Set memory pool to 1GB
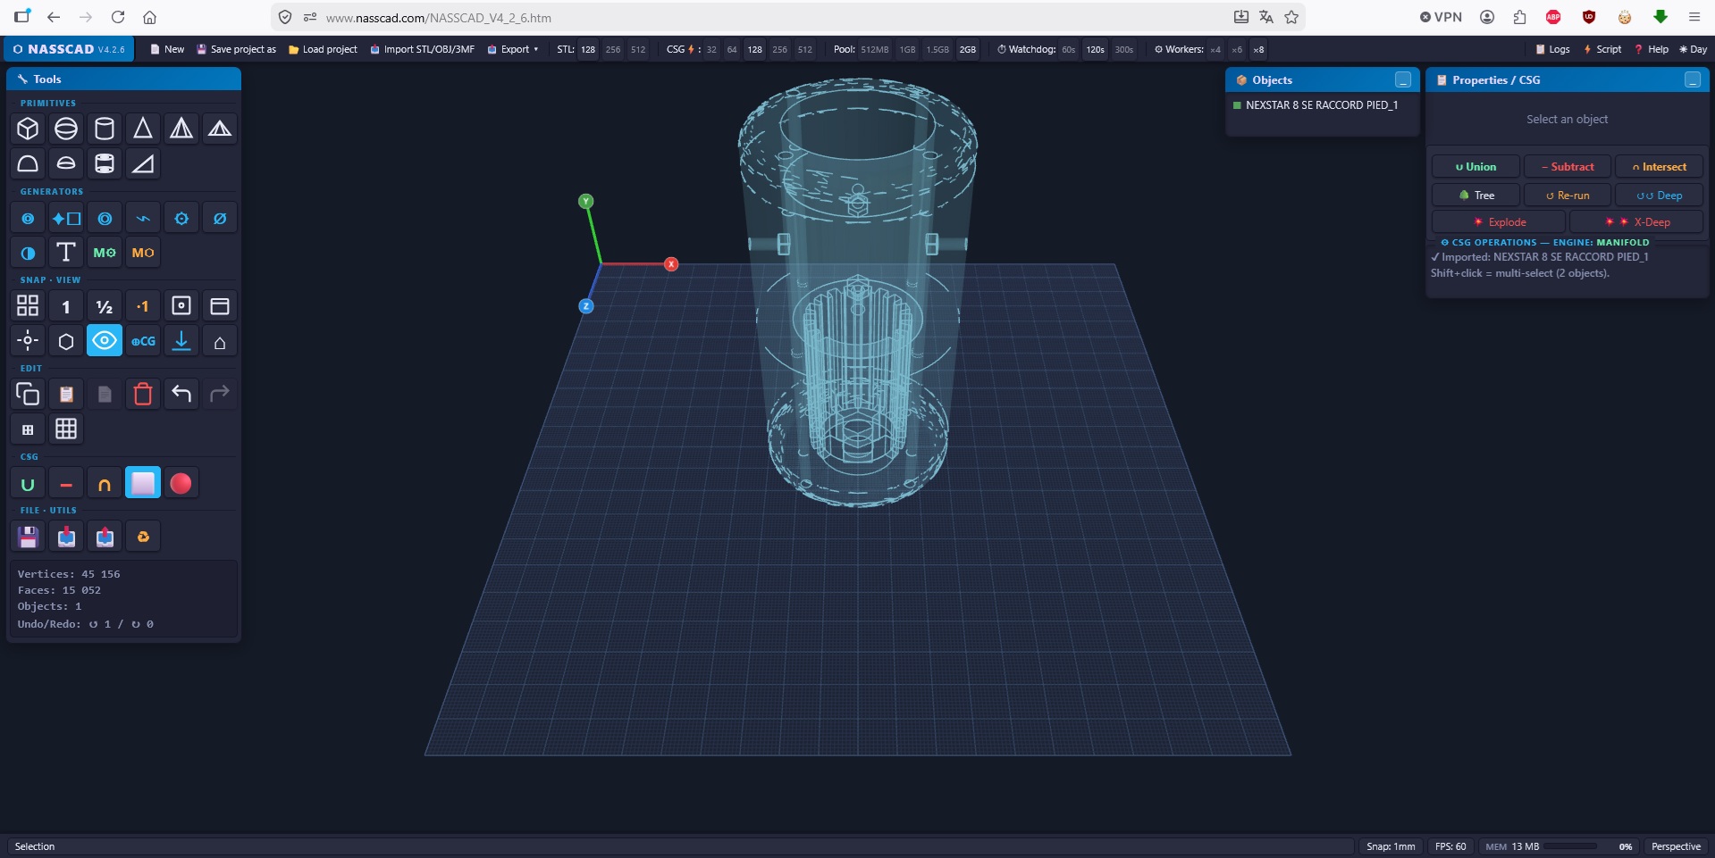The width and height of the screenshot is (1715, 858). tap(907, 49)
